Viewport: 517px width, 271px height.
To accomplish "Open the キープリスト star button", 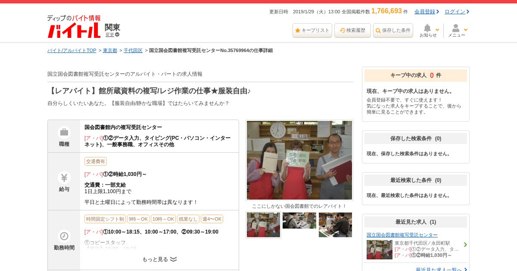I will 312,31.
